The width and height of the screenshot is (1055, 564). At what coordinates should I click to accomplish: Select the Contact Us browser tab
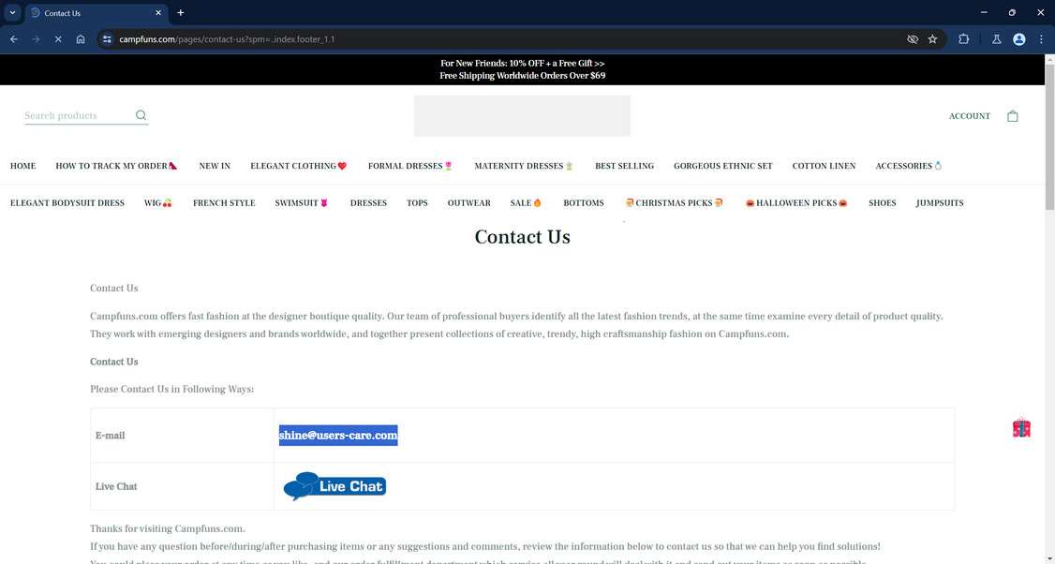click(97, 13)
